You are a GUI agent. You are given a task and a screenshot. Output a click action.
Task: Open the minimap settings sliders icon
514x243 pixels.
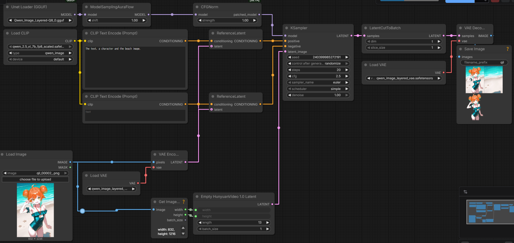(465, 192)
